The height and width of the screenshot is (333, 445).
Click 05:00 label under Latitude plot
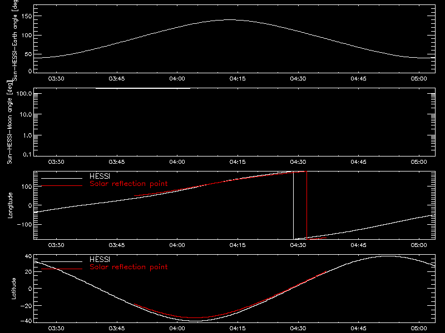pos(419,329)
